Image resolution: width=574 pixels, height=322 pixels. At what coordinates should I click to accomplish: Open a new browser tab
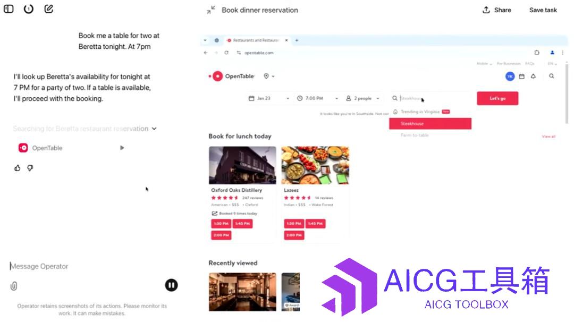(x=297, y=40)
